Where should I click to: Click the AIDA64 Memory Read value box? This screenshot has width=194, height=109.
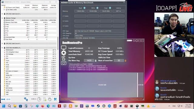point(80,11)
